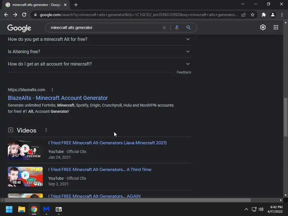Go forward to the next page
The height and width of the screenshot is (216, 288).
click(x=15, y=15)
